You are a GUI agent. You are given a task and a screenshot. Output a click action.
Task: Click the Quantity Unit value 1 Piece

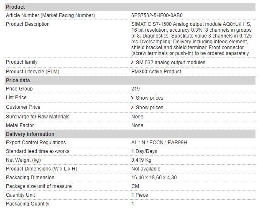coord(140,195)
